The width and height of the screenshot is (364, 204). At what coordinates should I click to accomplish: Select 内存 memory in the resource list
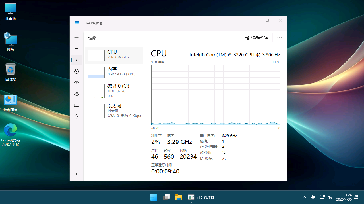click(x=114, y=73)
